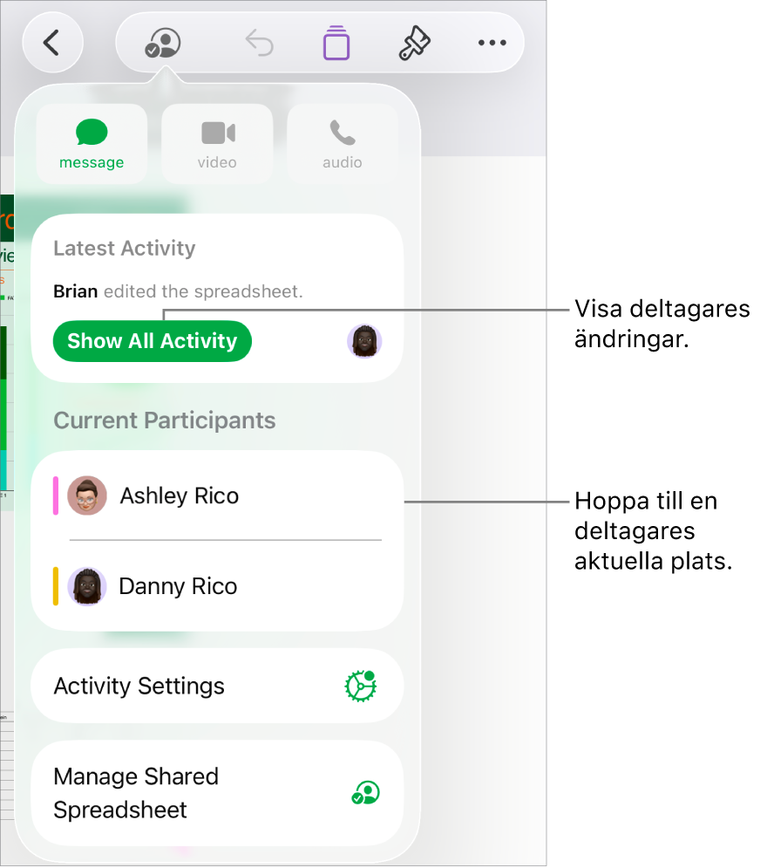Tap Ashley Rico's avatar picture
Viewport: 767px width, 868px height.
pyautogui.click(x=87, y=496)
